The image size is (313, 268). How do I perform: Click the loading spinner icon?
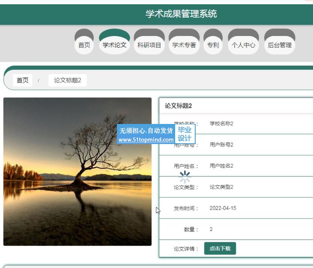coord(185,177)
